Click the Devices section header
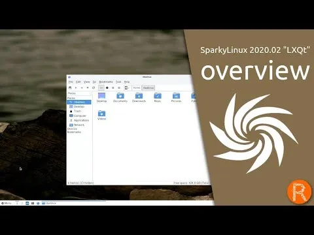Viewport: 314px width, 235px height. [x=72, y=129]
